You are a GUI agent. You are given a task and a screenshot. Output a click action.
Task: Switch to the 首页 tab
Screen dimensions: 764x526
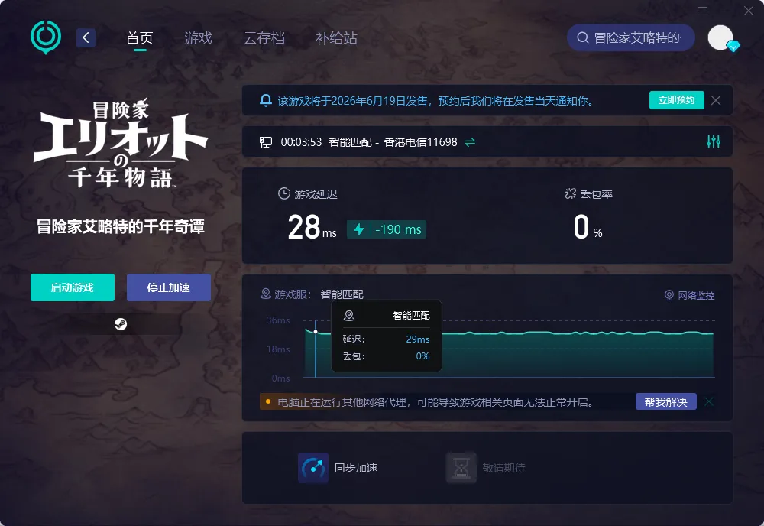[140, 38]
